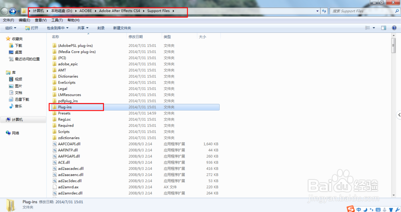Open Recent Places (最近访问的位置)

pyautogui.click(x=24, y=59)
